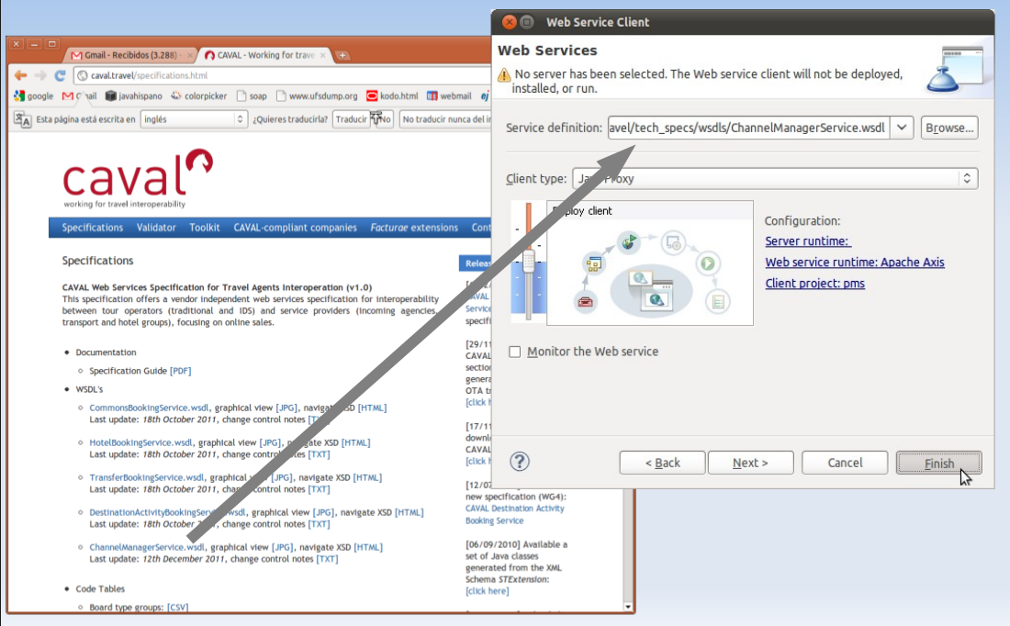Click the No traducir nunca del inglés button

pyautogui.click(x=445, y=119)
